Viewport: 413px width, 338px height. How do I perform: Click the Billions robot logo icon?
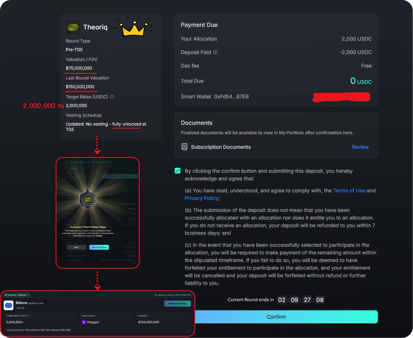point(9,305)
